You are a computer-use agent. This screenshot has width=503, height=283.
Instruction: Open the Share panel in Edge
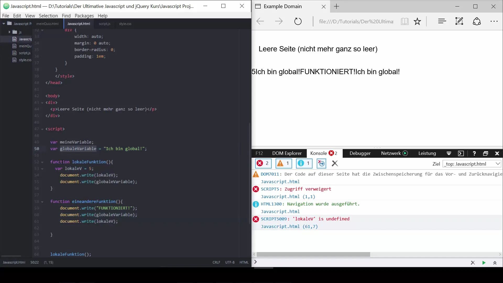coord(477,21)
